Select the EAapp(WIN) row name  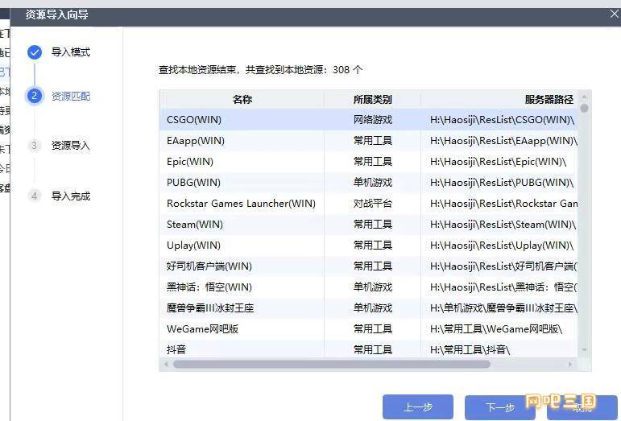[x=196, y=140]
